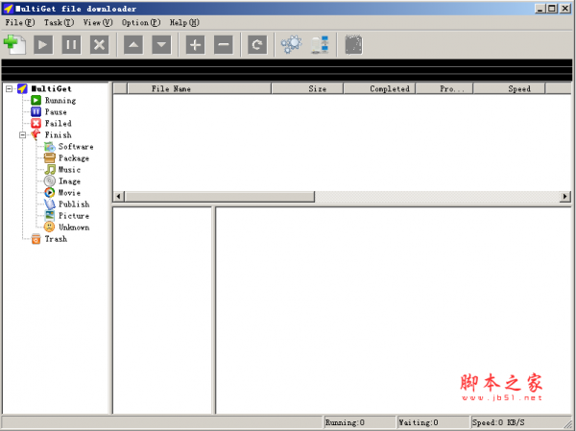Viewport: 576px width, 431px height.
Task: Open the Image folder under Finish
Action: (x=69, y=181)
